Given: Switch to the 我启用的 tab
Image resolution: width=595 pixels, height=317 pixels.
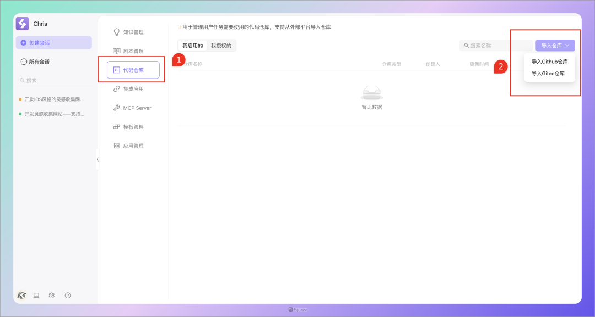Looking at the screenshot, I should tap(192, 46).
